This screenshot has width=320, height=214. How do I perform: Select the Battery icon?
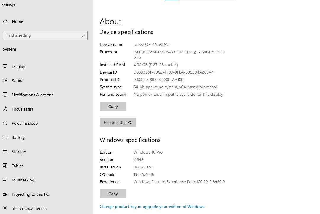click(x=5, y=137)
